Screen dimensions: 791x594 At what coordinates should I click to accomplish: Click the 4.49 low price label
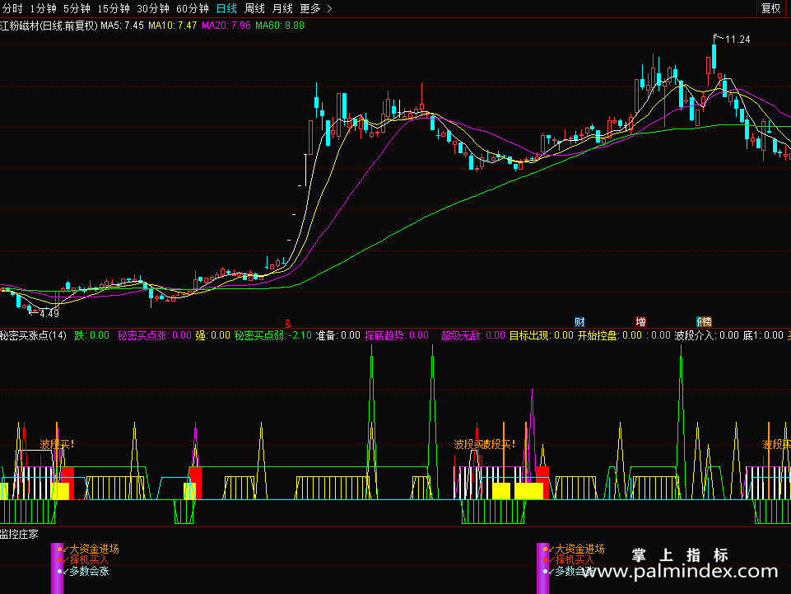(x=49, y=314)
